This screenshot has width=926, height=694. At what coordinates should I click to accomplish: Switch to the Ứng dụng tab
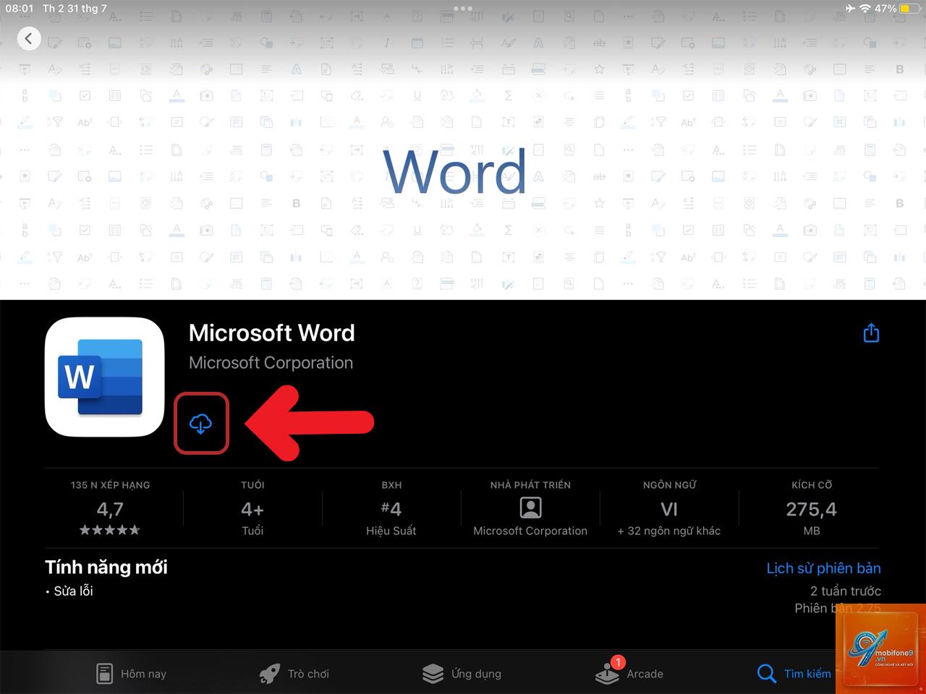(462, 674)
